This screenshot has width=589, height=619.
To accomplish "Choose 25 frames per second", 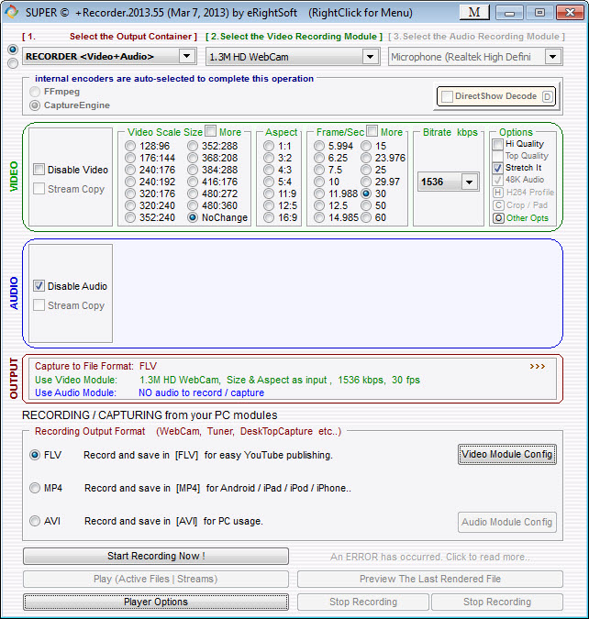I will pos(366,170).
